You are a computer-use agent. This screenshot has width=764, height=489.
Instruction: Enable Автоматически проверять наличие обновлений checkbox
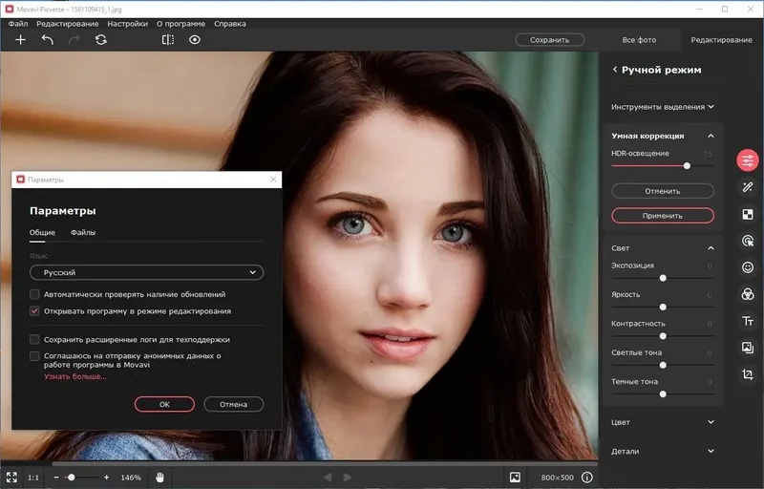pos(34,294)
